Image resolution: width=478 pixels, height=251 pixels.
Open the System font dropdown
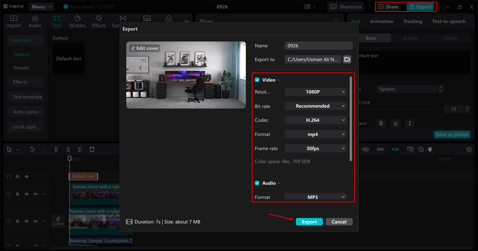tap(407, 89)
